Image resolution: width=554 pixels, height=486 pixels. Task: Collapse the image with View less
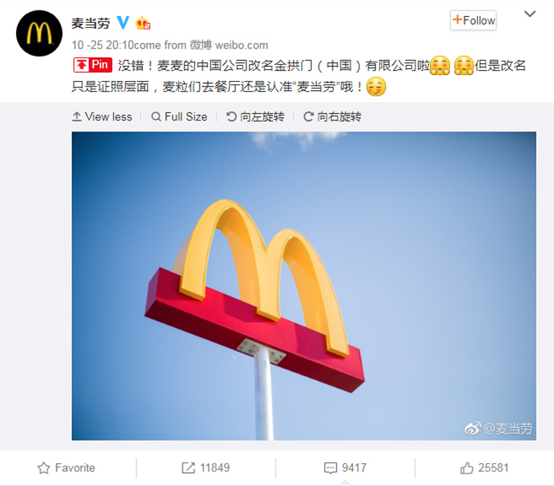pyautogui.click(x=102, y=116)
